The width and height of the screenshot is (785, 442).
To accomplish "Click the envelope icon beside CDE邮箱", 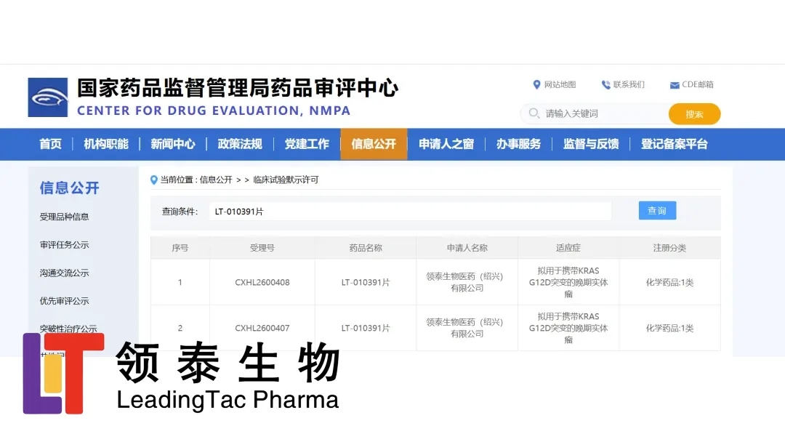I will coord(675,85).
